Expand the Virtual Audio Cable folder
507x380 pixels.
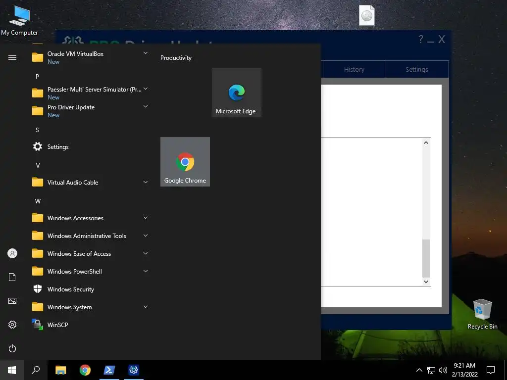[91, 182]
